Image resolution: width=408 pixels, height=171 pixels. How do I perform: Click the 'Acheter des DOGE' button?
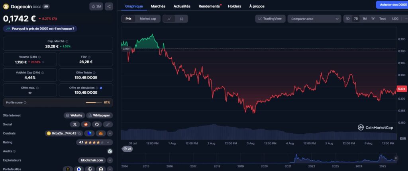point(392,5)
